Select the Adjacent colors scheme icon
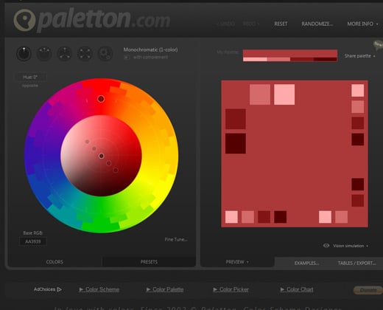The width and height of the screenshot is (383, 310). pos(44,53)
